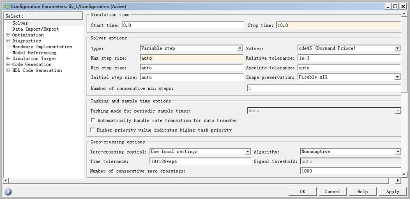Select Solver in the tree
Viewport: 410px width, 199px height.
20,23
